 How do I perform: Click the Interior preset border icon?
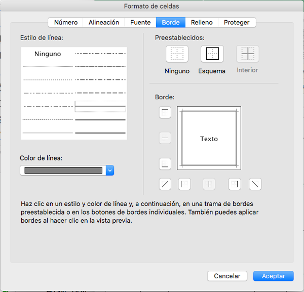248,54
